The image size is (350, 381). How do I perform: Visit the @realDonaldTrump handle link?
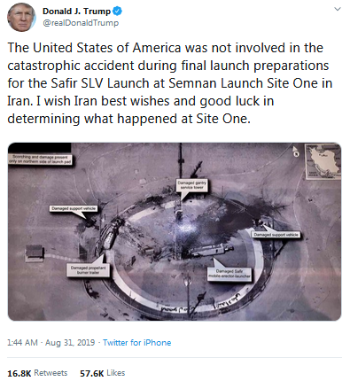81,23
